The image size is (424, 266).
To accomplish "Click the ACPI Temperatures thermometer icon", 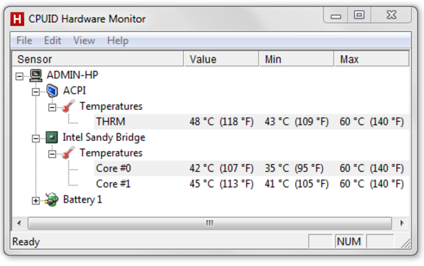I will pos(68,106).
